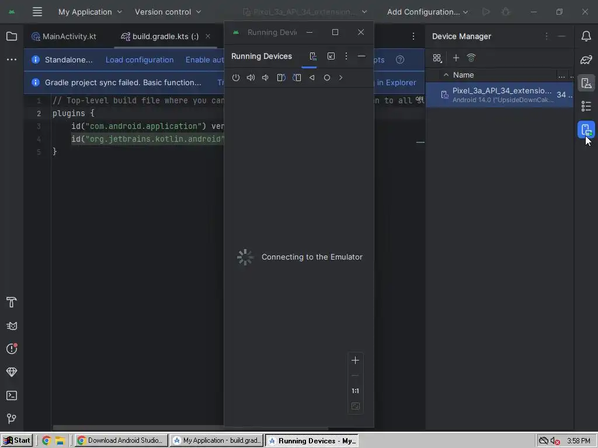Image resolution: width=598 pixels, height=448 pixels.
Task: Raise the emulator volume
Action: tap(251, 78)
